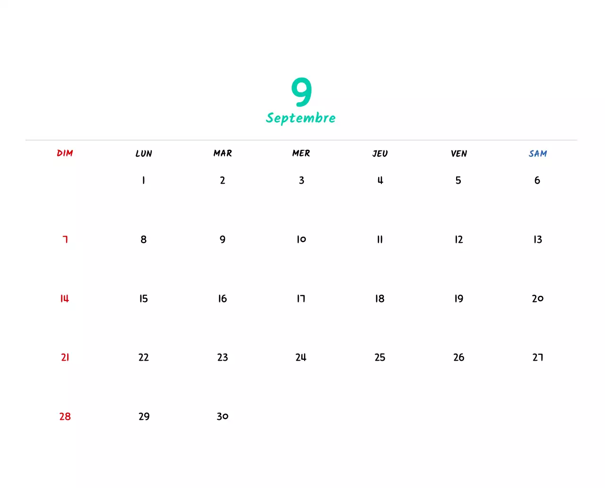Viewport: 605px width, 488px height.
Task: Click the red Sunday date 21
Action: click(65, 357)
